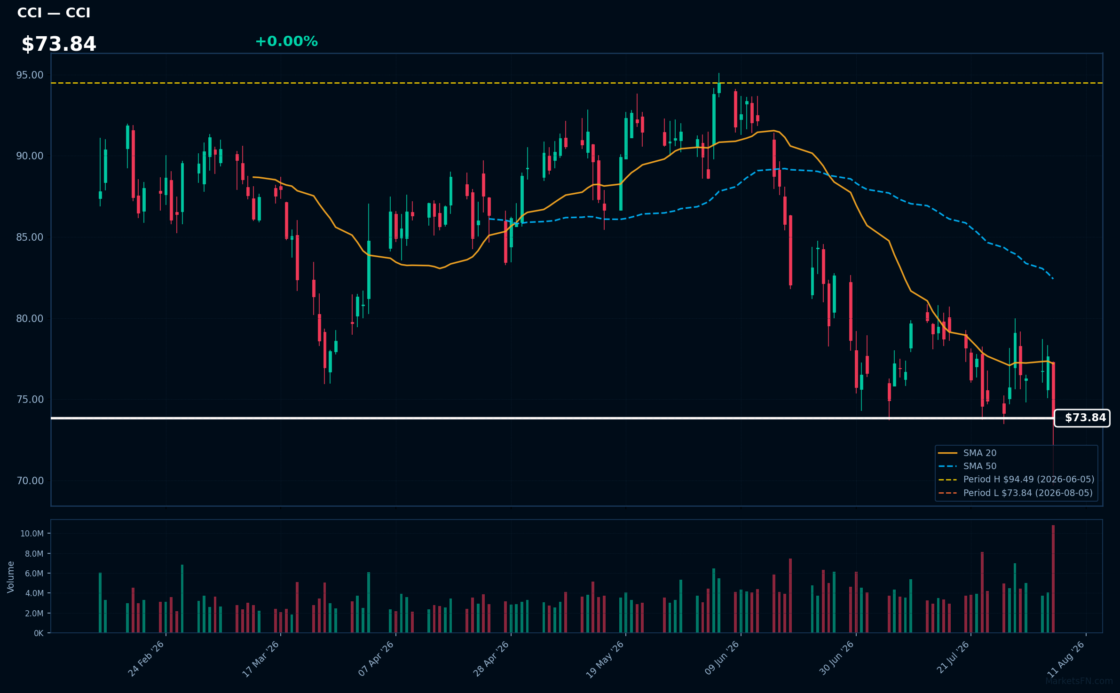Click the 70.00 price axis label

click(x=30, y=481)
